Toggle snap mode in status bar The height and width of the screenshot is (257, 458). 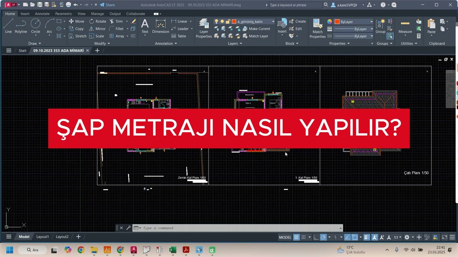tap(303, 237)
